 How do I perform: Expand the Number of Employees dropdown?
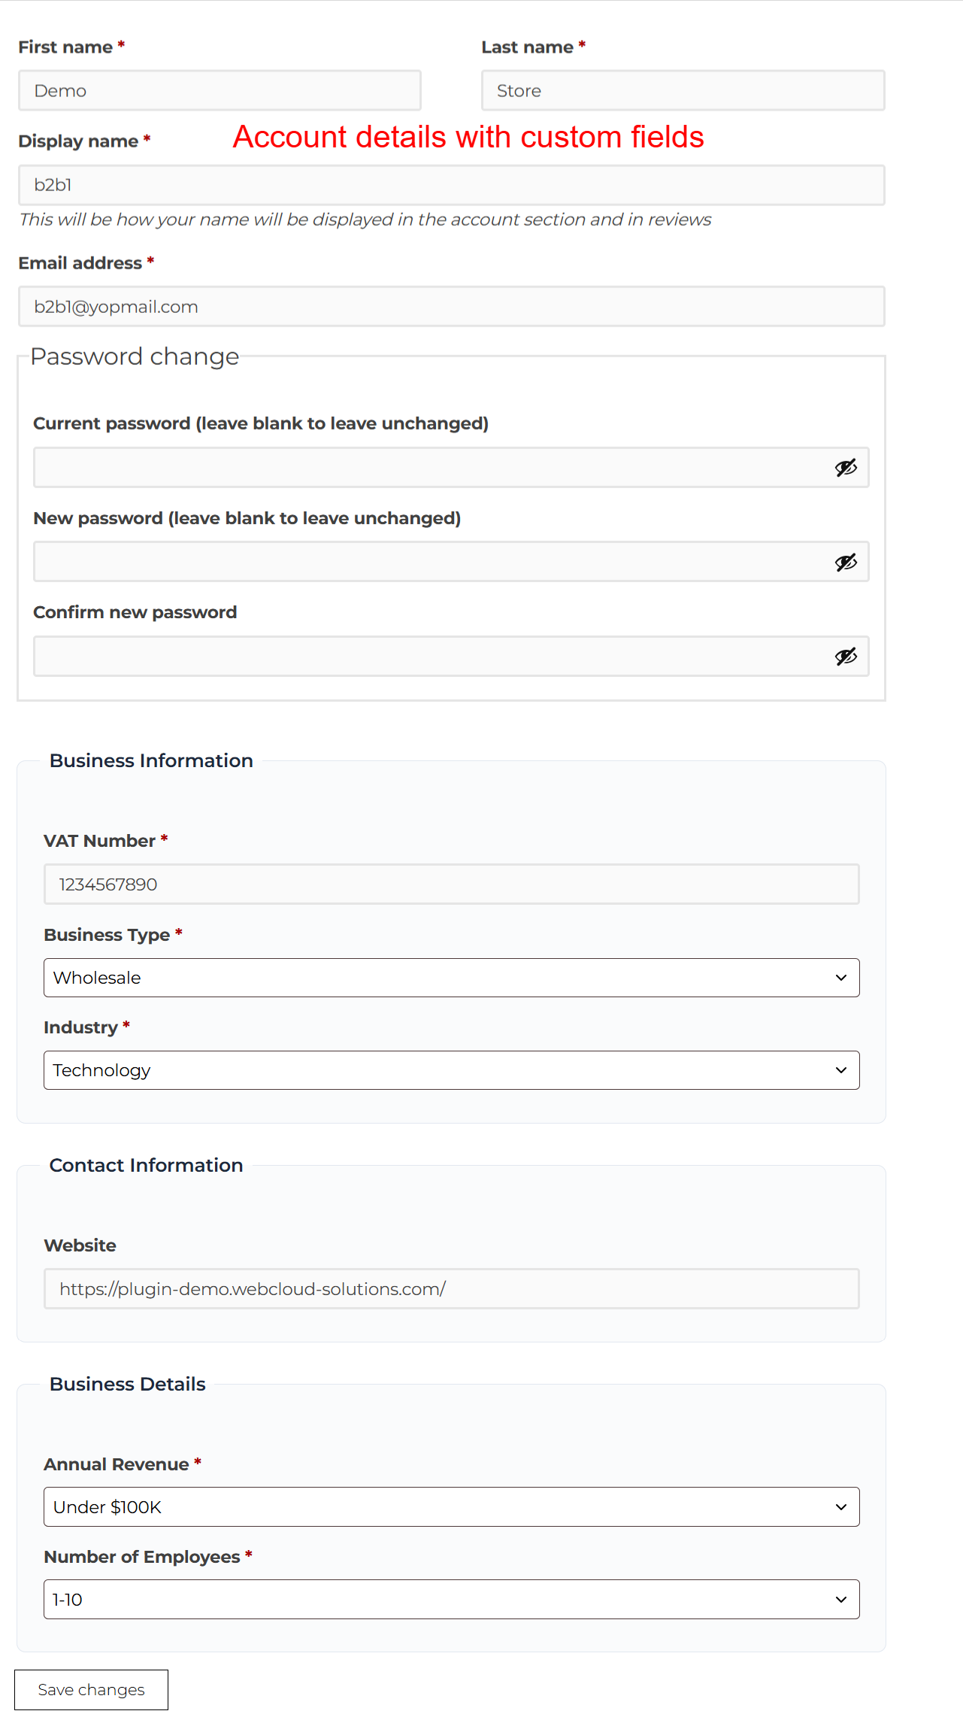(x=451, y=1599)
